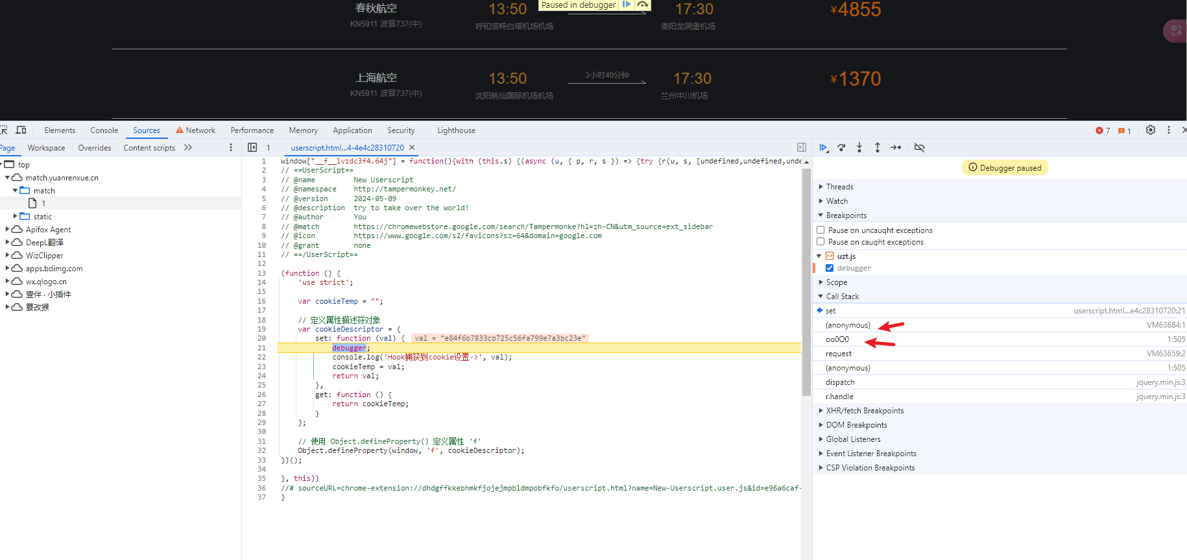Open the Memory tab
1187x560 pixels.
304,130
